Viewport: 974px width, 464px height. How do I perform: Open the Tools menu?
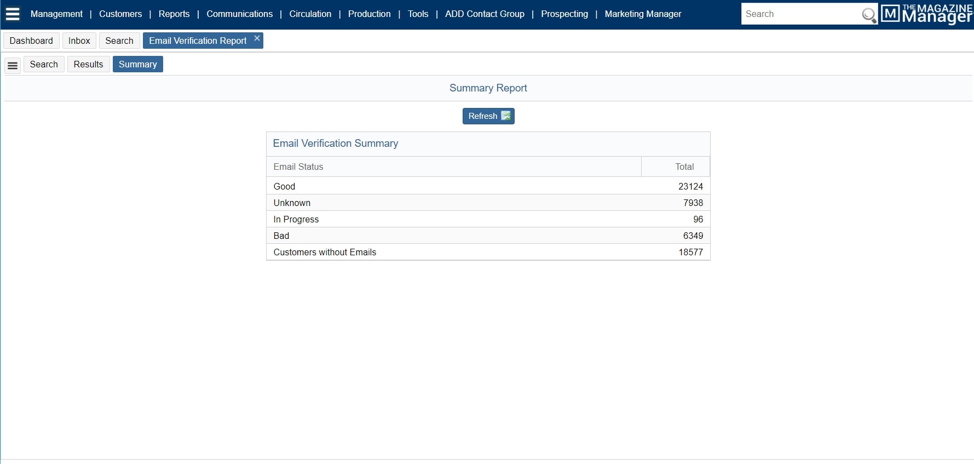click(x=418, y=14)
